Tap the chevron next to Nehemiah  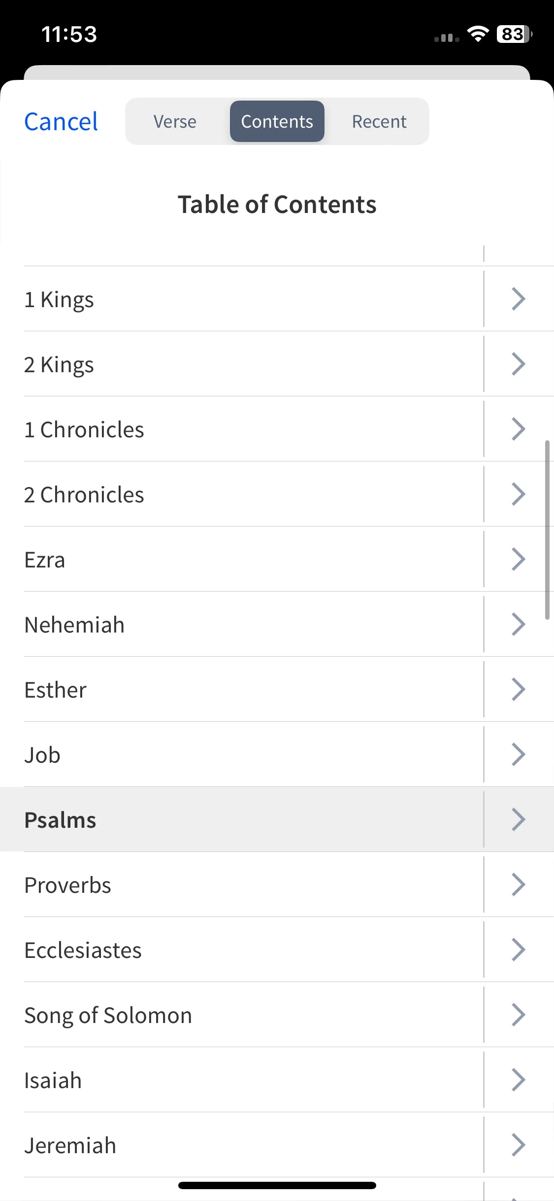click(519, 624)
